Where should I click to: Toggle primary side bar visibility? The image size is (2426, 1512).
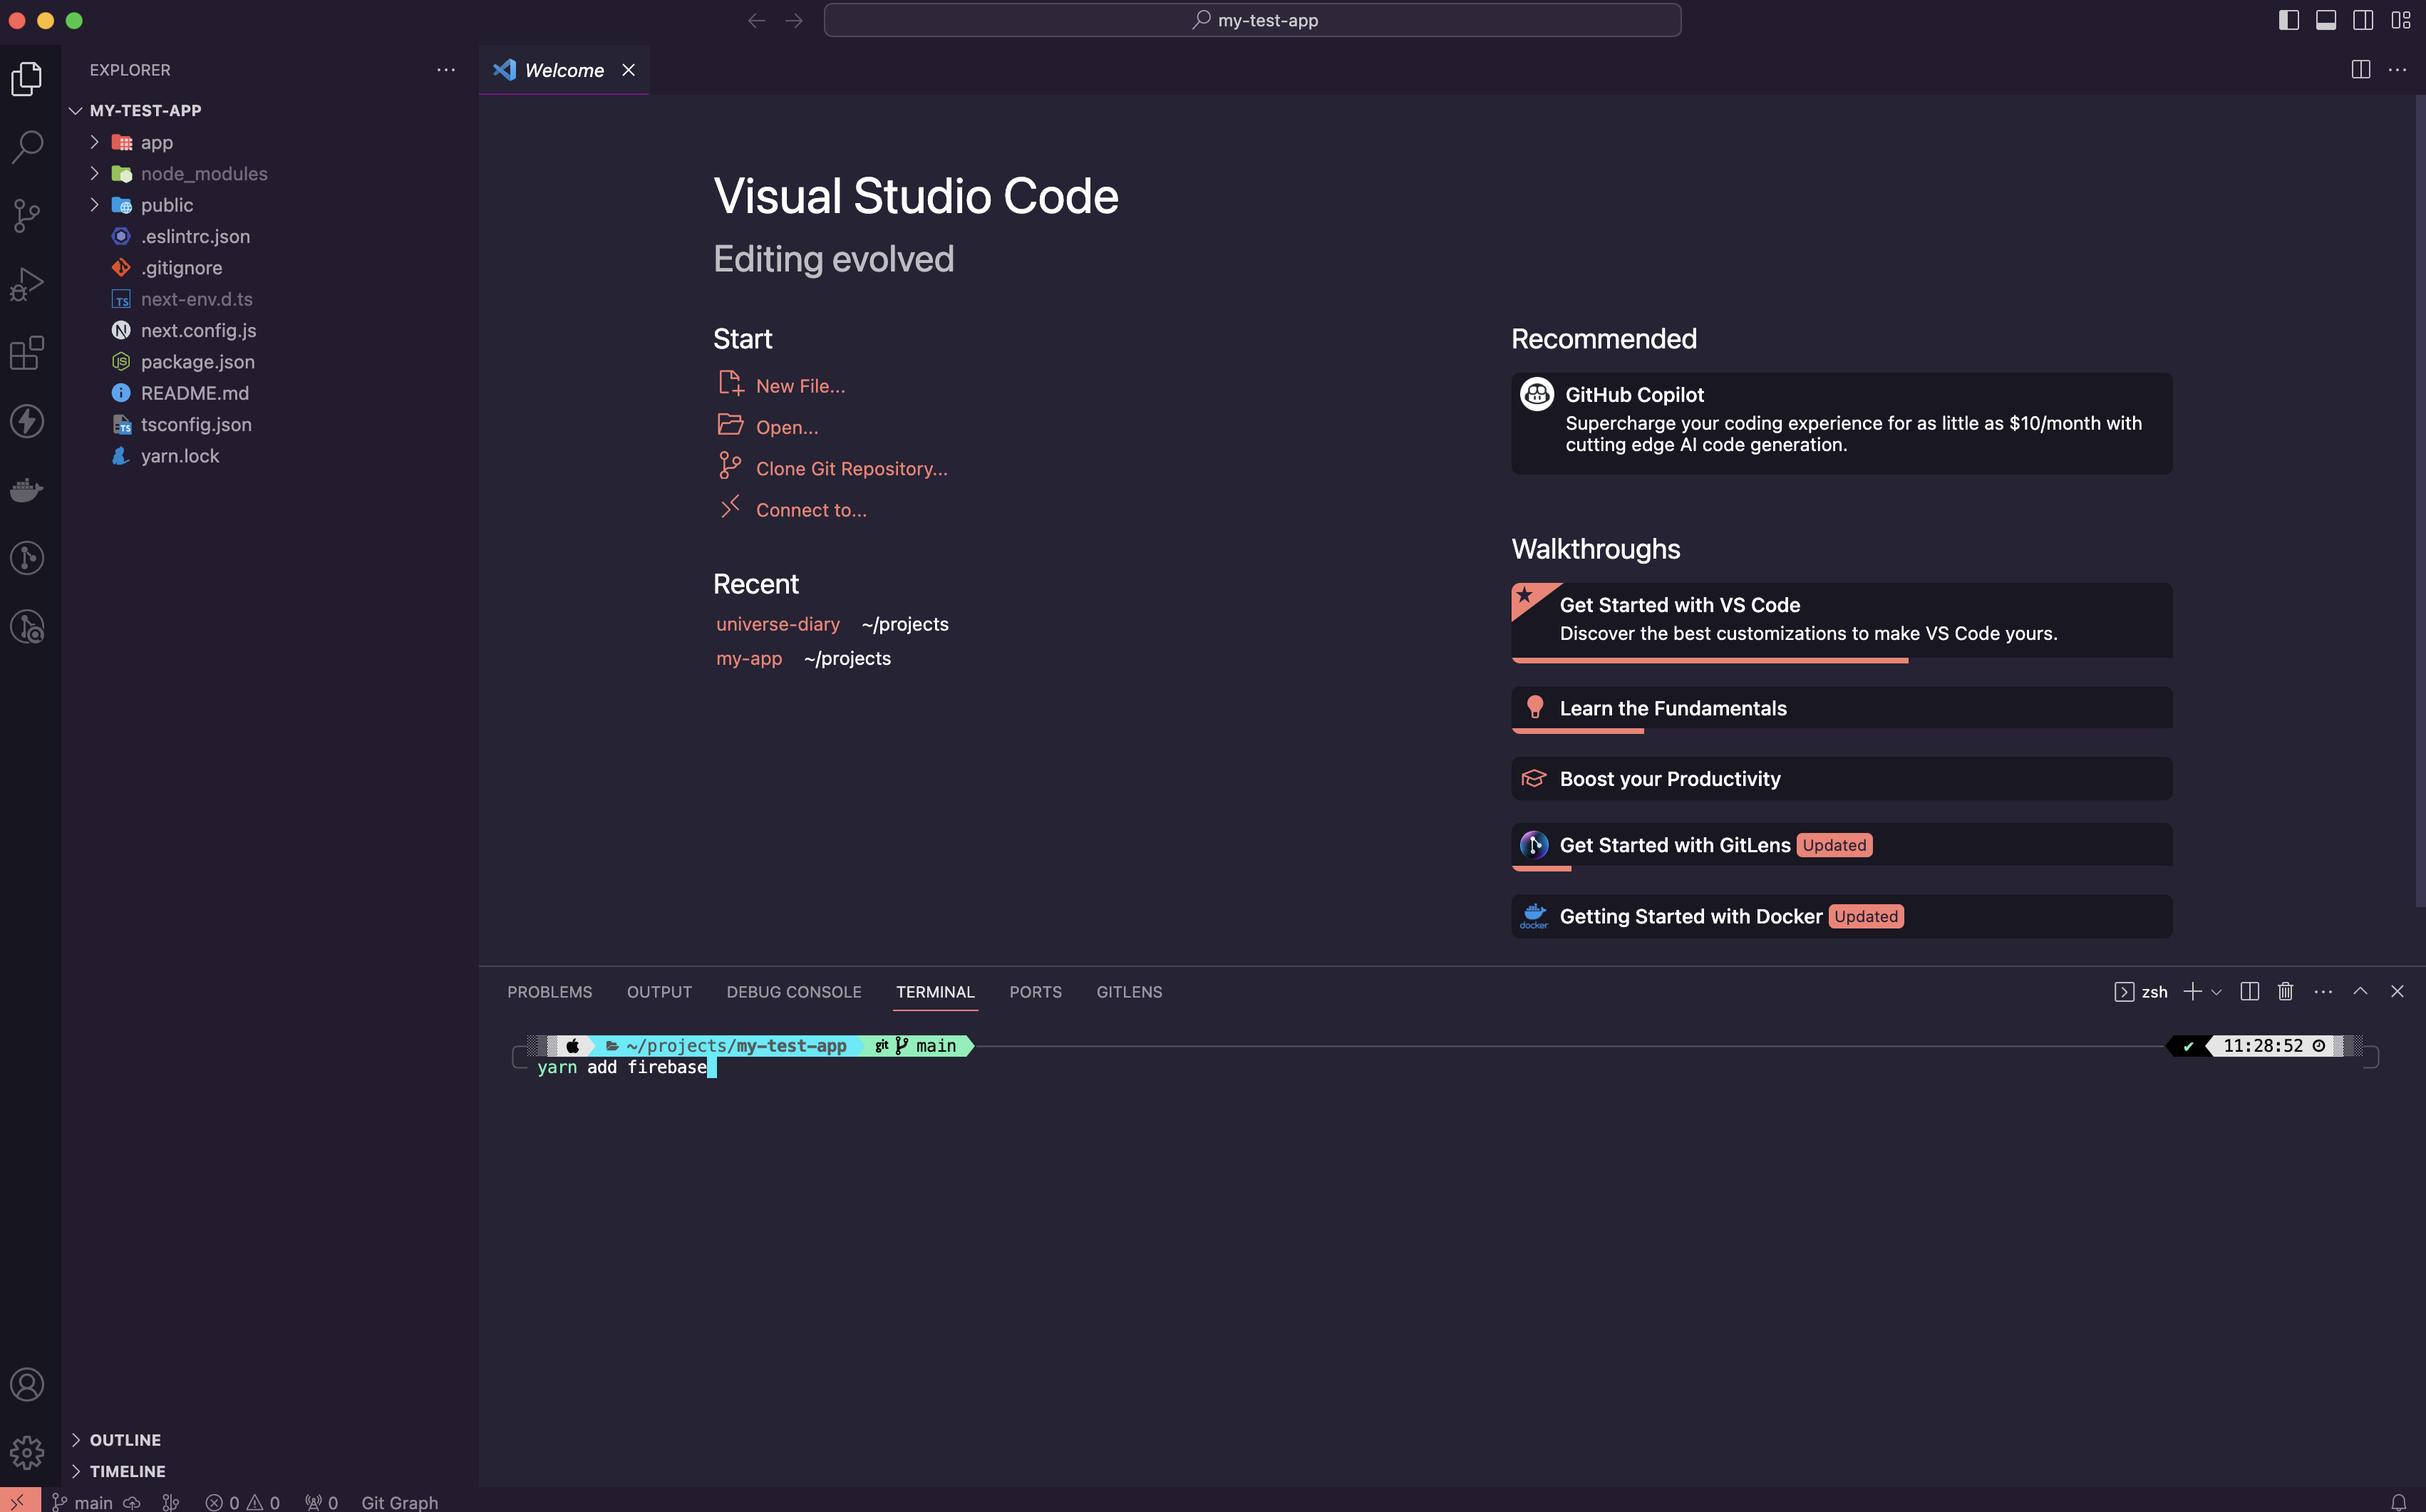2289,20
